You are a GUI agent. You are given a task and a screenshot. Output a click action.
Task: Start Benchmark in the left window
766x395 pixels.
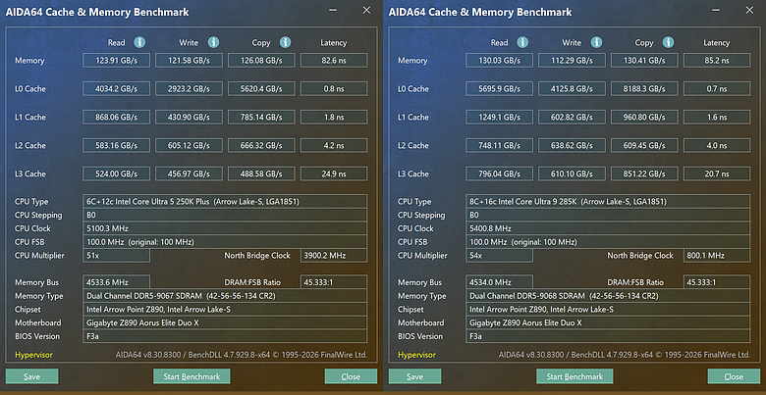pos(191,376)
